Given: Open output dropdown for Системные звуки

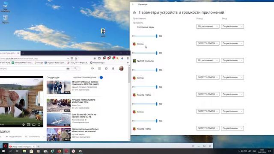Looking at the screenshot, I should coord(208,27).
